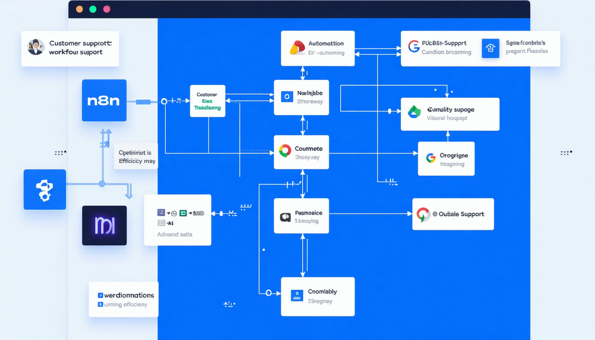Select the "Gumality supoge" node label
Image resolution: width=595 pixels, height=340 pixels.
[451, 109]
